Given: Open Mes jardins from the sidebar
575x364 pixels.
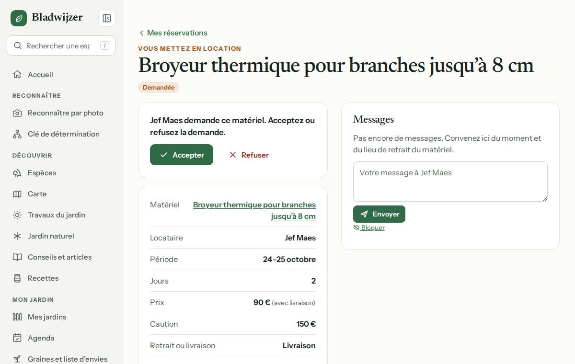Looking at the screenshot, I should coord(61,317).
